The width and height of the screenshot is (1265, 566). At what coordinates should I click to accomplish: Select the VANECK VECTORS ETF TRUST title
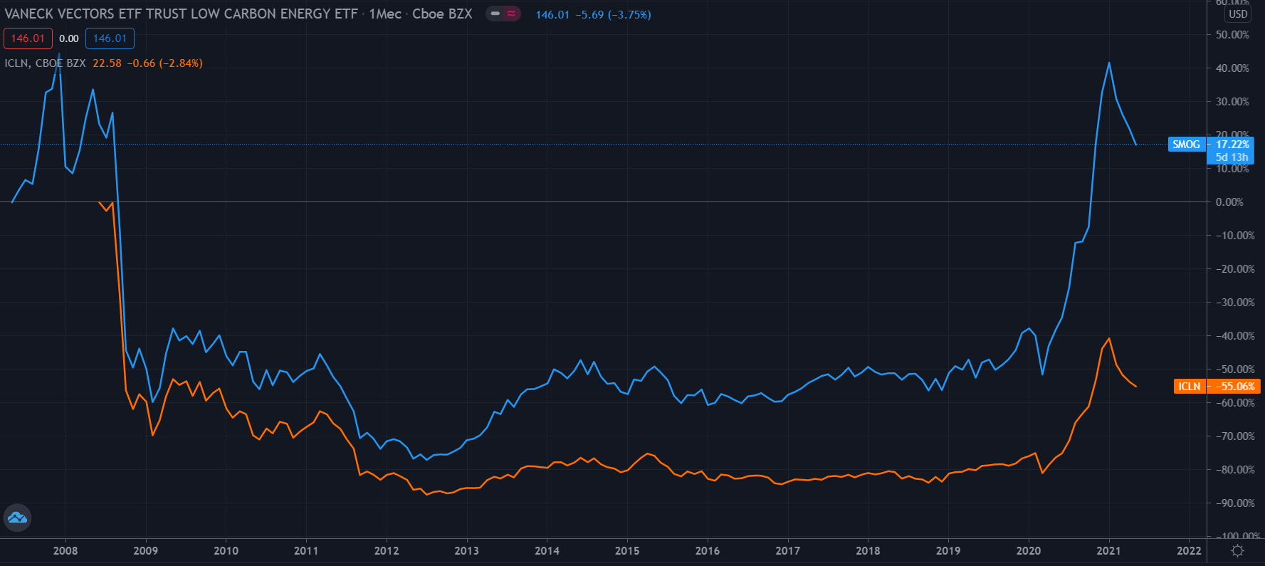pyautogui.click(x=182, y=14)
